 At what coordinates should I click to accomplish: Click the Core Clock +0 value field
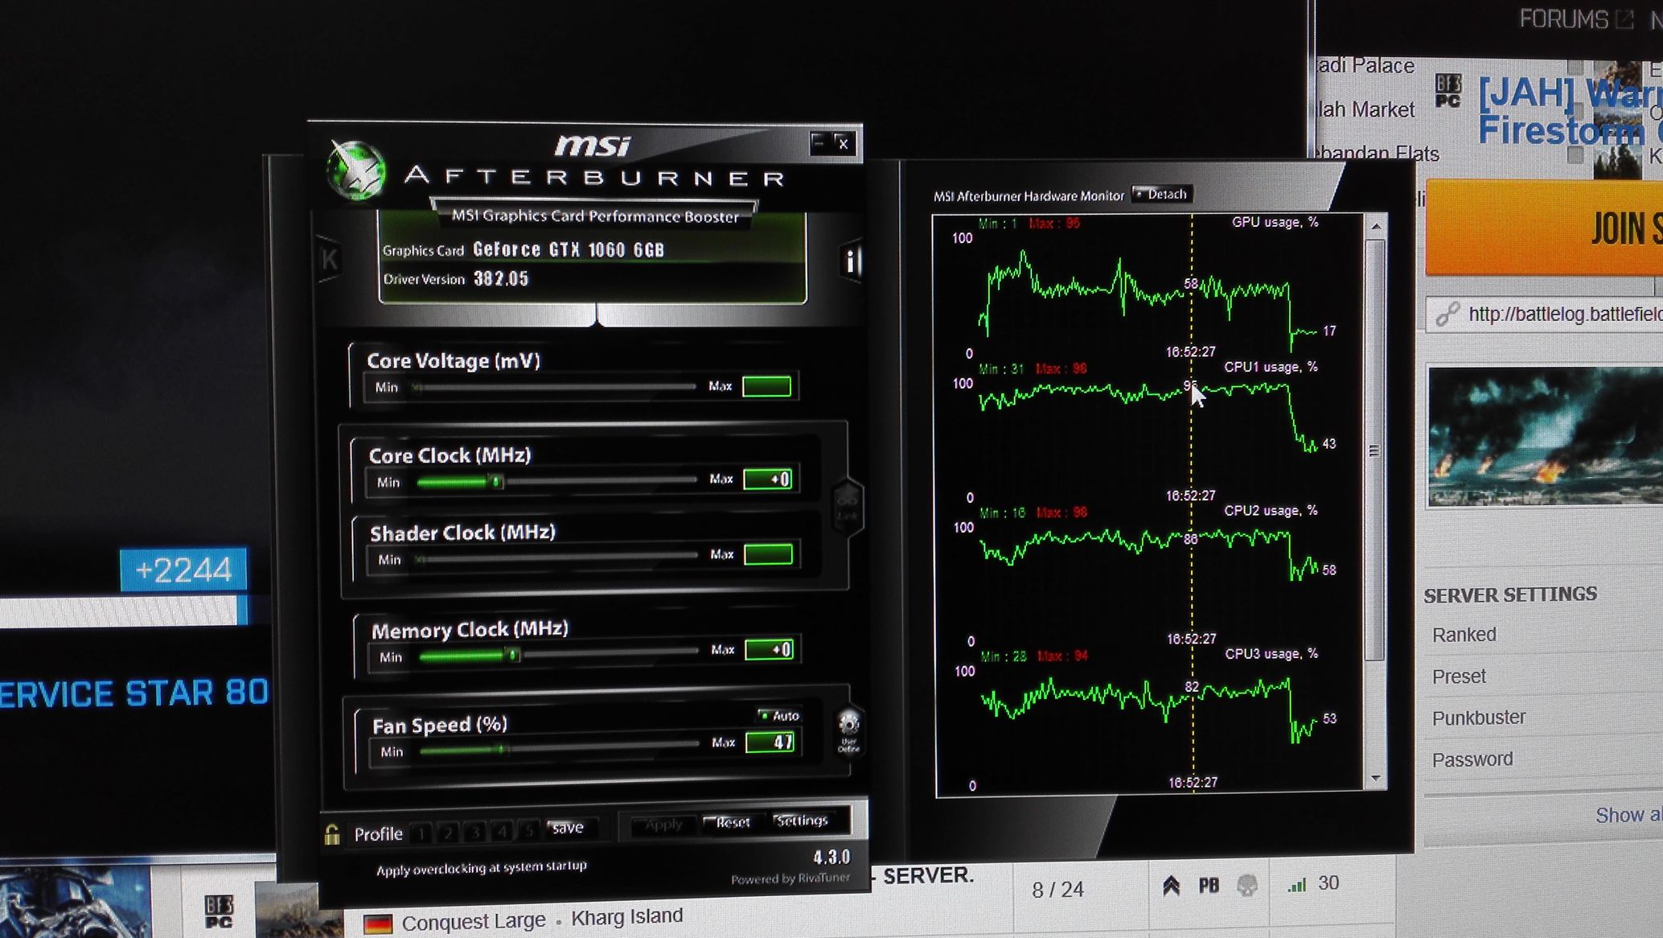[x=769, y=479]
